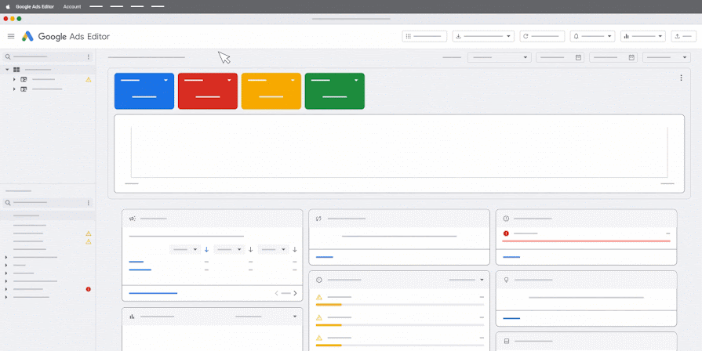Click the lightbulb icon in the recommendations card
The width and height of the screenshot is (702, 351).
[x=507, y=280]
